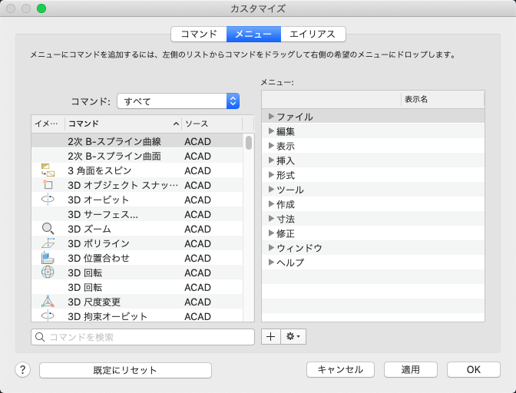Open the gear options menu
The width and height of the screenshot is (516, 393).
tap(293, 336)
